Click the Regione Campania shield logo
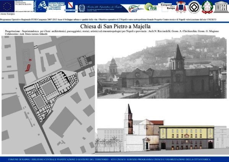The image size is (229, 162). [70, 6]
